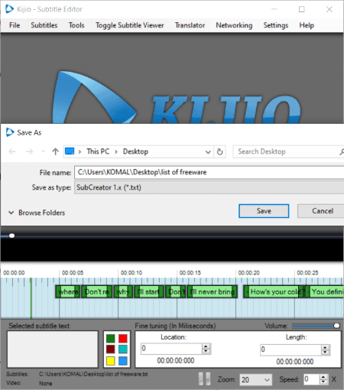Click the Save button in Save As dialog
Viewport: 344px width, 390px height.
pos(264,211)
